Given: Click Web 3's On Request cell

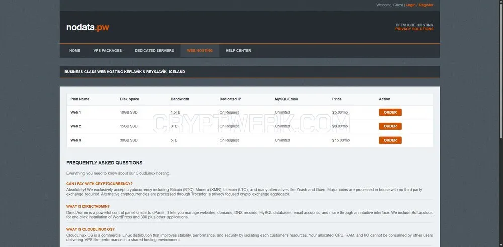Looking at the screenshot, I should [x=229, y=140].
